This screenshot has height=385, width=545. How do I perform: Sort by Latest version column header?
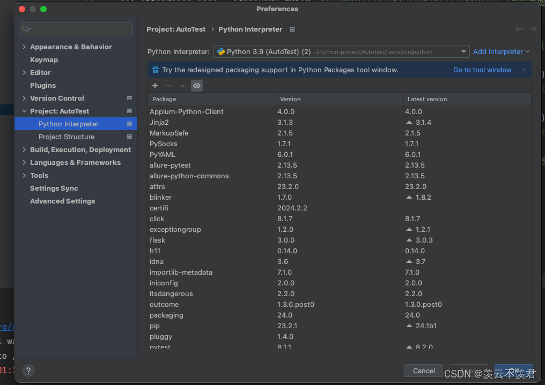pyautogui.click(x=467, y=99)
